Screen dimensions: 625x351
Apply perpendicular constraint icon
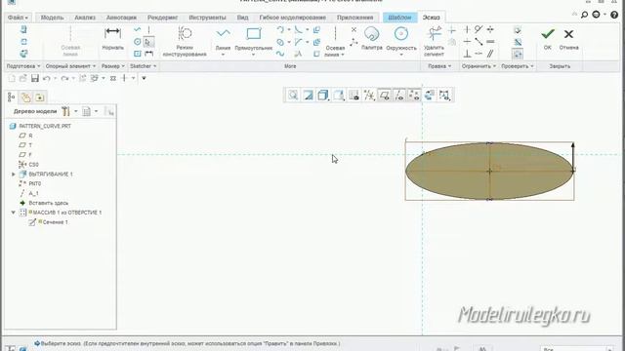467,54
